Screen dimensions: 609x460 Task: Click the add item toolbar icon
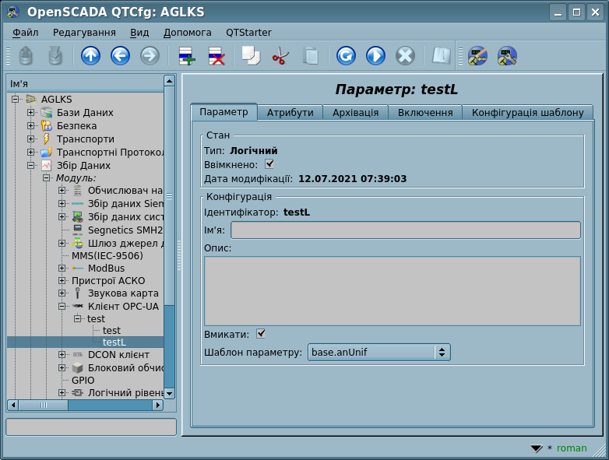point(187,56)
